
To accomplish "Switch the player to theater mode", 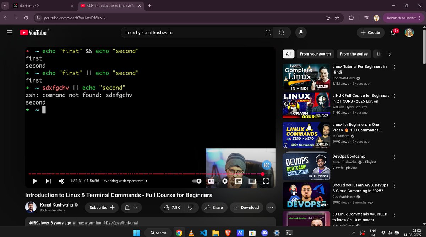I will (x=252, y=181).
